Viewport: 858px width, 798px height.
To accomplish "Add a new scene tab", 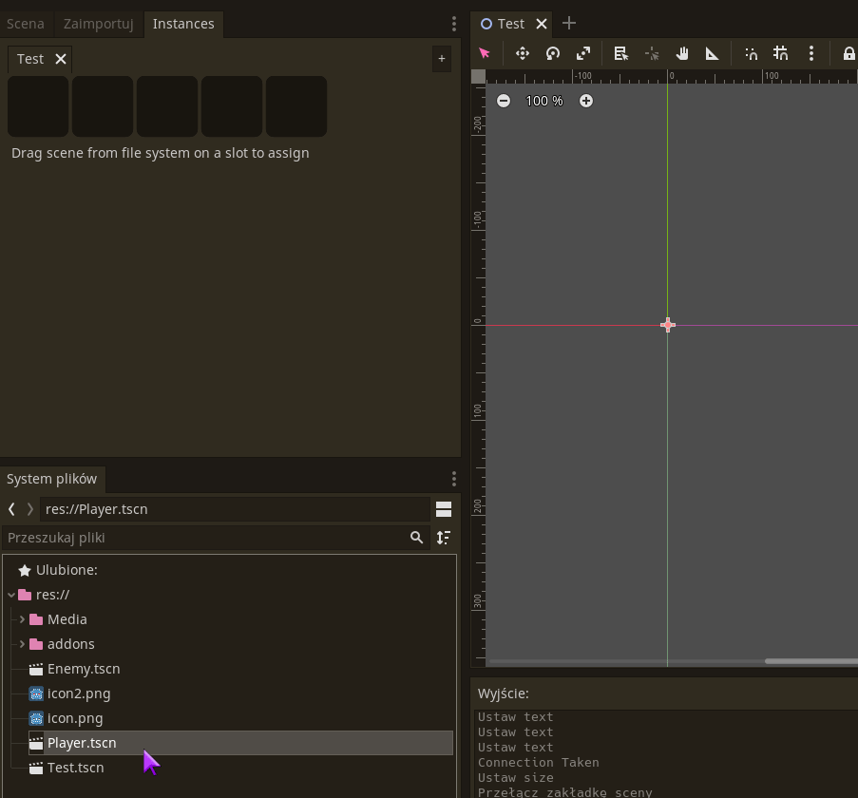I will click(x=569, y=24).
